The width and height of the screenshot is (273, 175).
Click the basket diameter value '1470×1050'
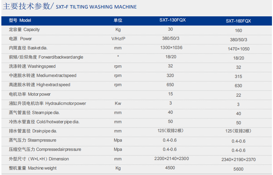(x=239, y=49)
